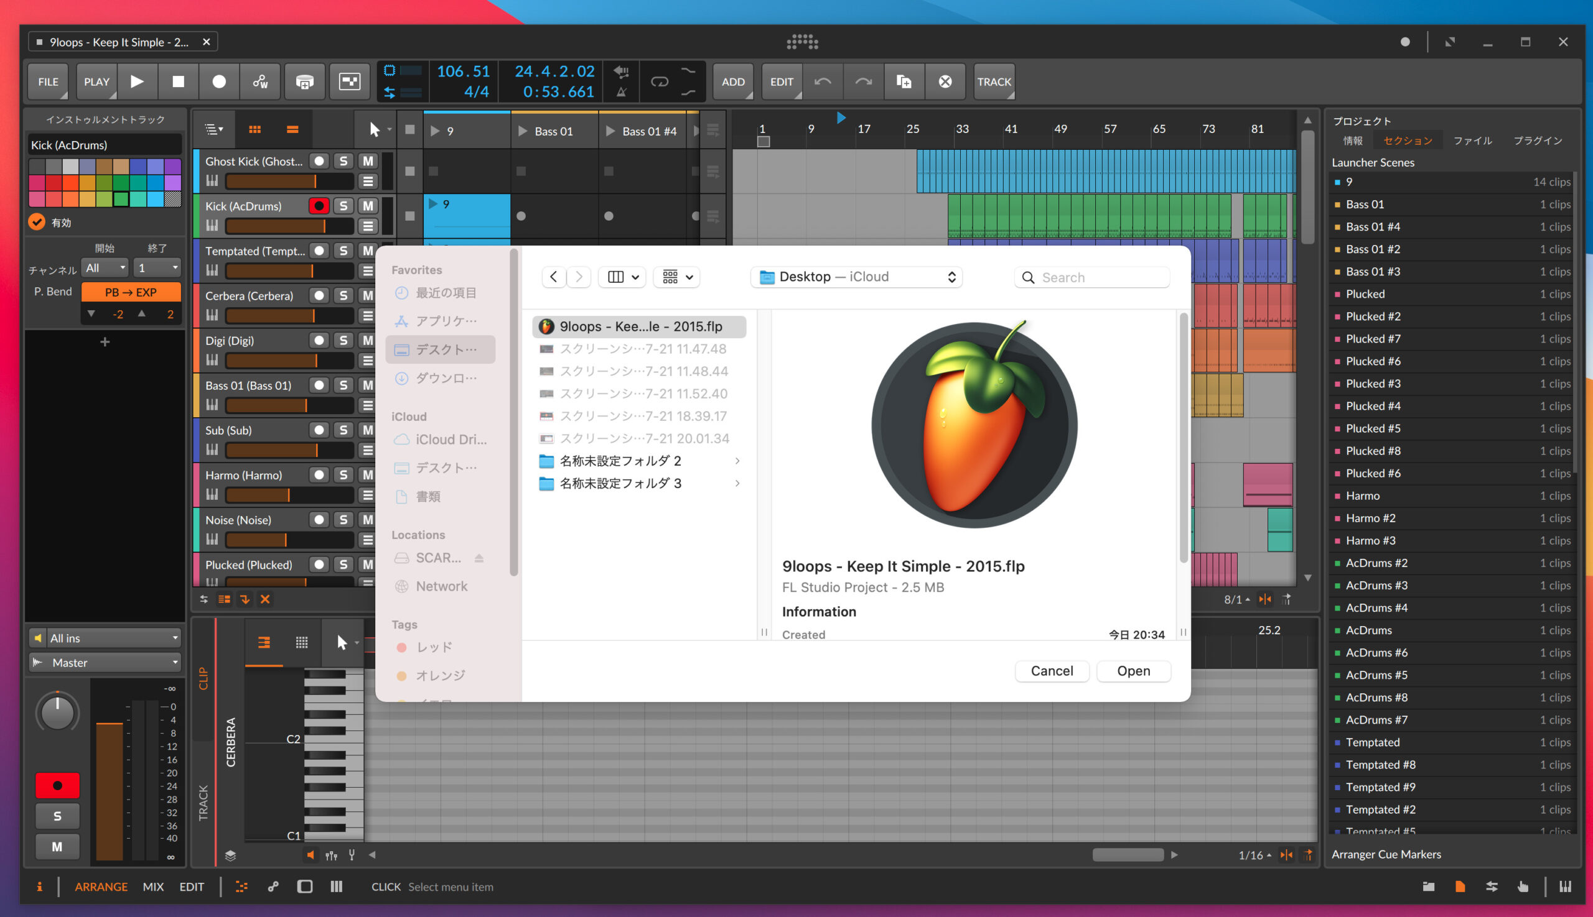
Task: Solo the Ghost Kick track
Action: point(343,160)
